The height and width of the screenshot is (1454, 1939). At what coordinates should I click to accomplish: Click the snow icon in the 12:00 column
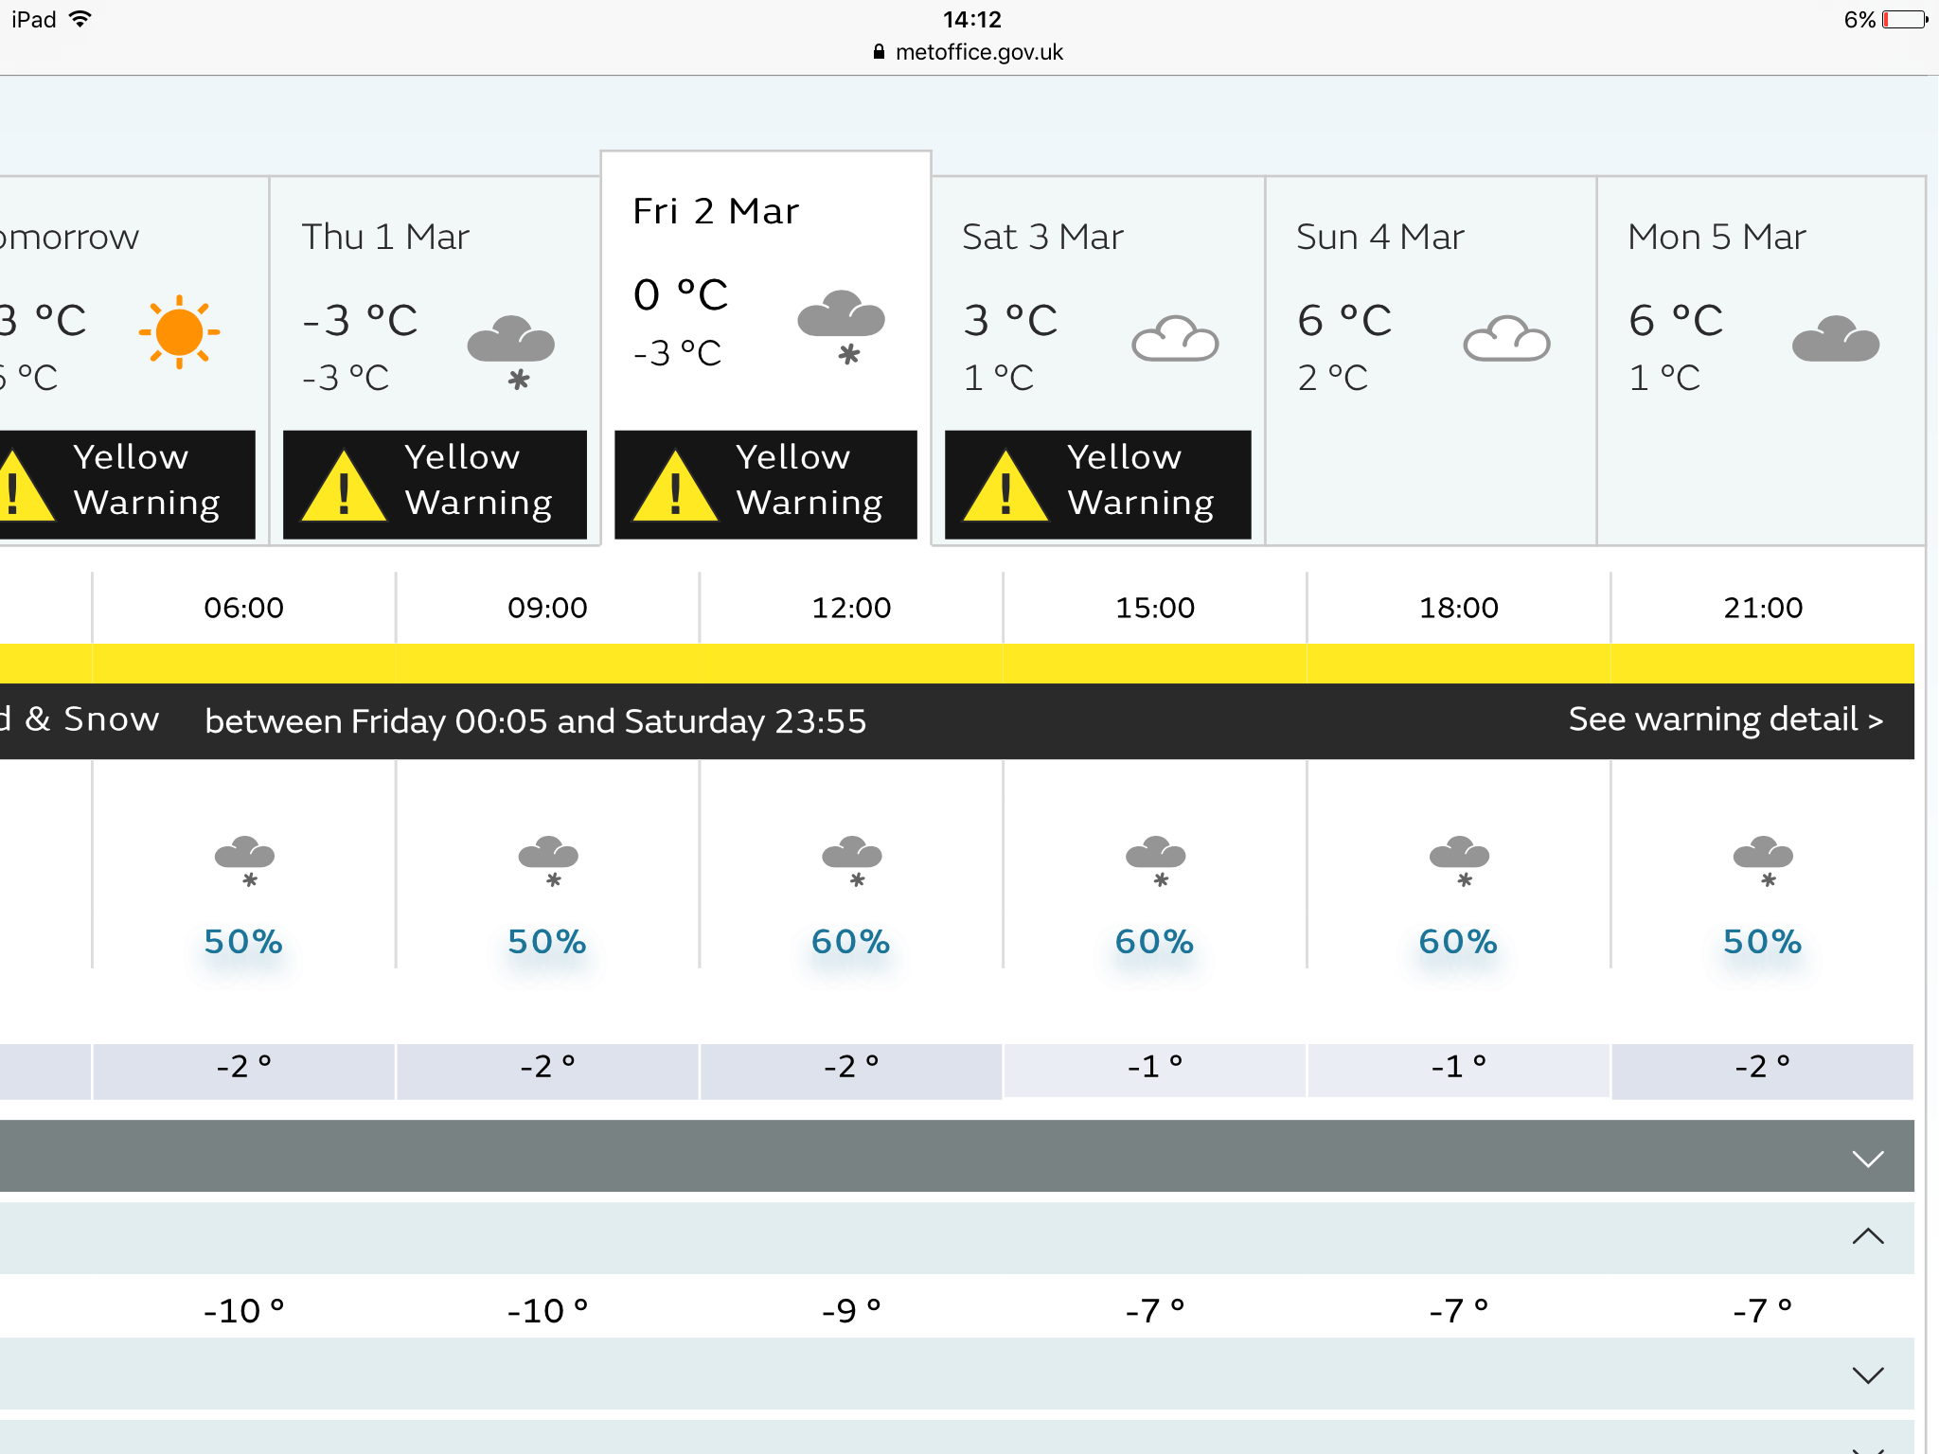tap(852, 861)
